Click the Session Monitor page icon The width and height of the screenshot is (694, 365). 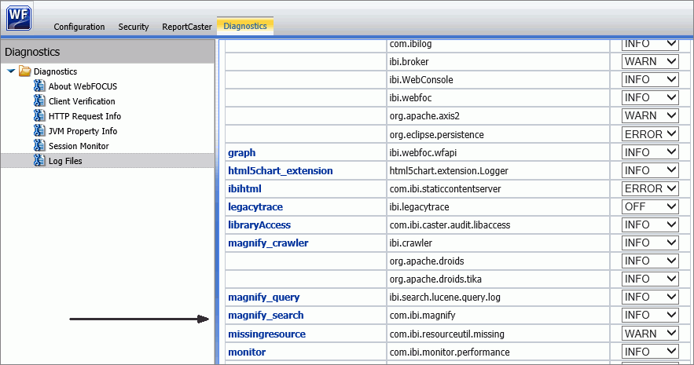click(x=39, y=145)
